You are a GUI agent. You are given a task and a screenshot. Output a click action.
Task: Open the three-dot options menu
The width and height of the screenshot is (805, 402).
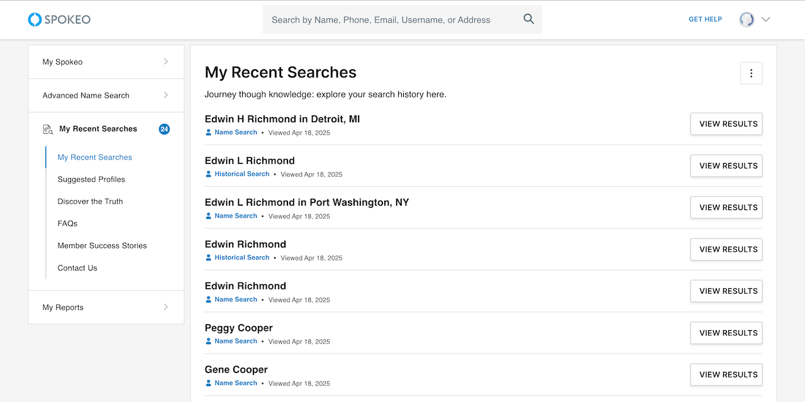(x=751, y=73)
